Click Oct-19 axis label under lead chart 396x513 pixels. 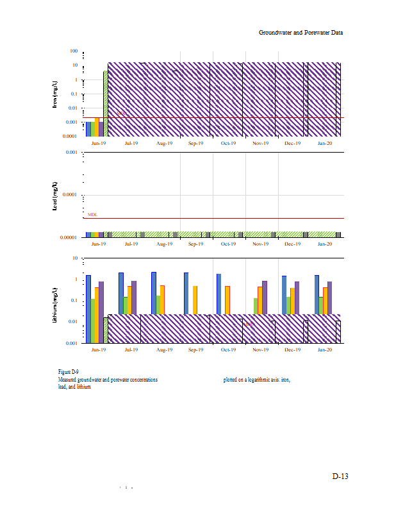click(x=229, y=244)
